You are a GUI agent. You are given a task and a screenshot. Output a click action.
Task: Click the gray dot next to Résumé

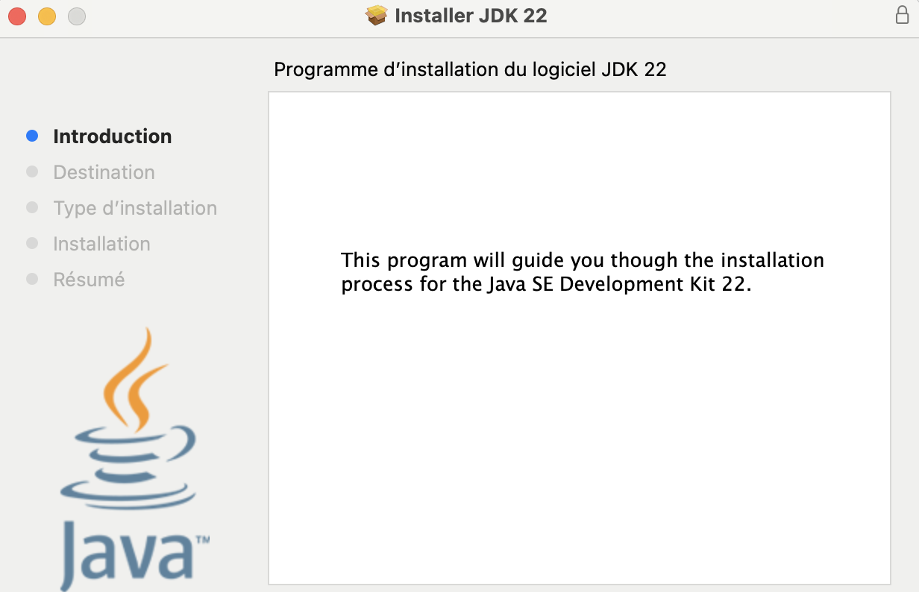(x=32, y=278)
